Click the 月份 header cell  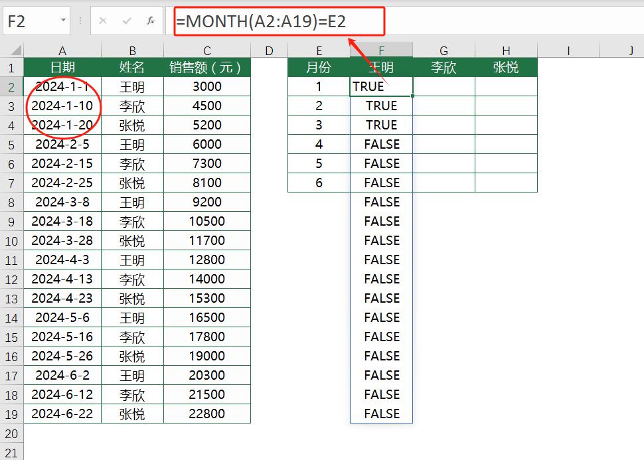[319, 67]
